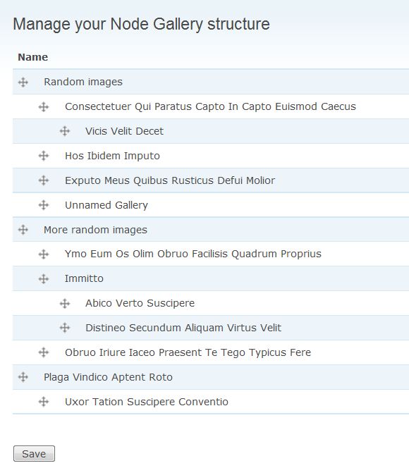Select the Consectetuer Qui Paratus Capto row
409x468 pixels.
211,106
